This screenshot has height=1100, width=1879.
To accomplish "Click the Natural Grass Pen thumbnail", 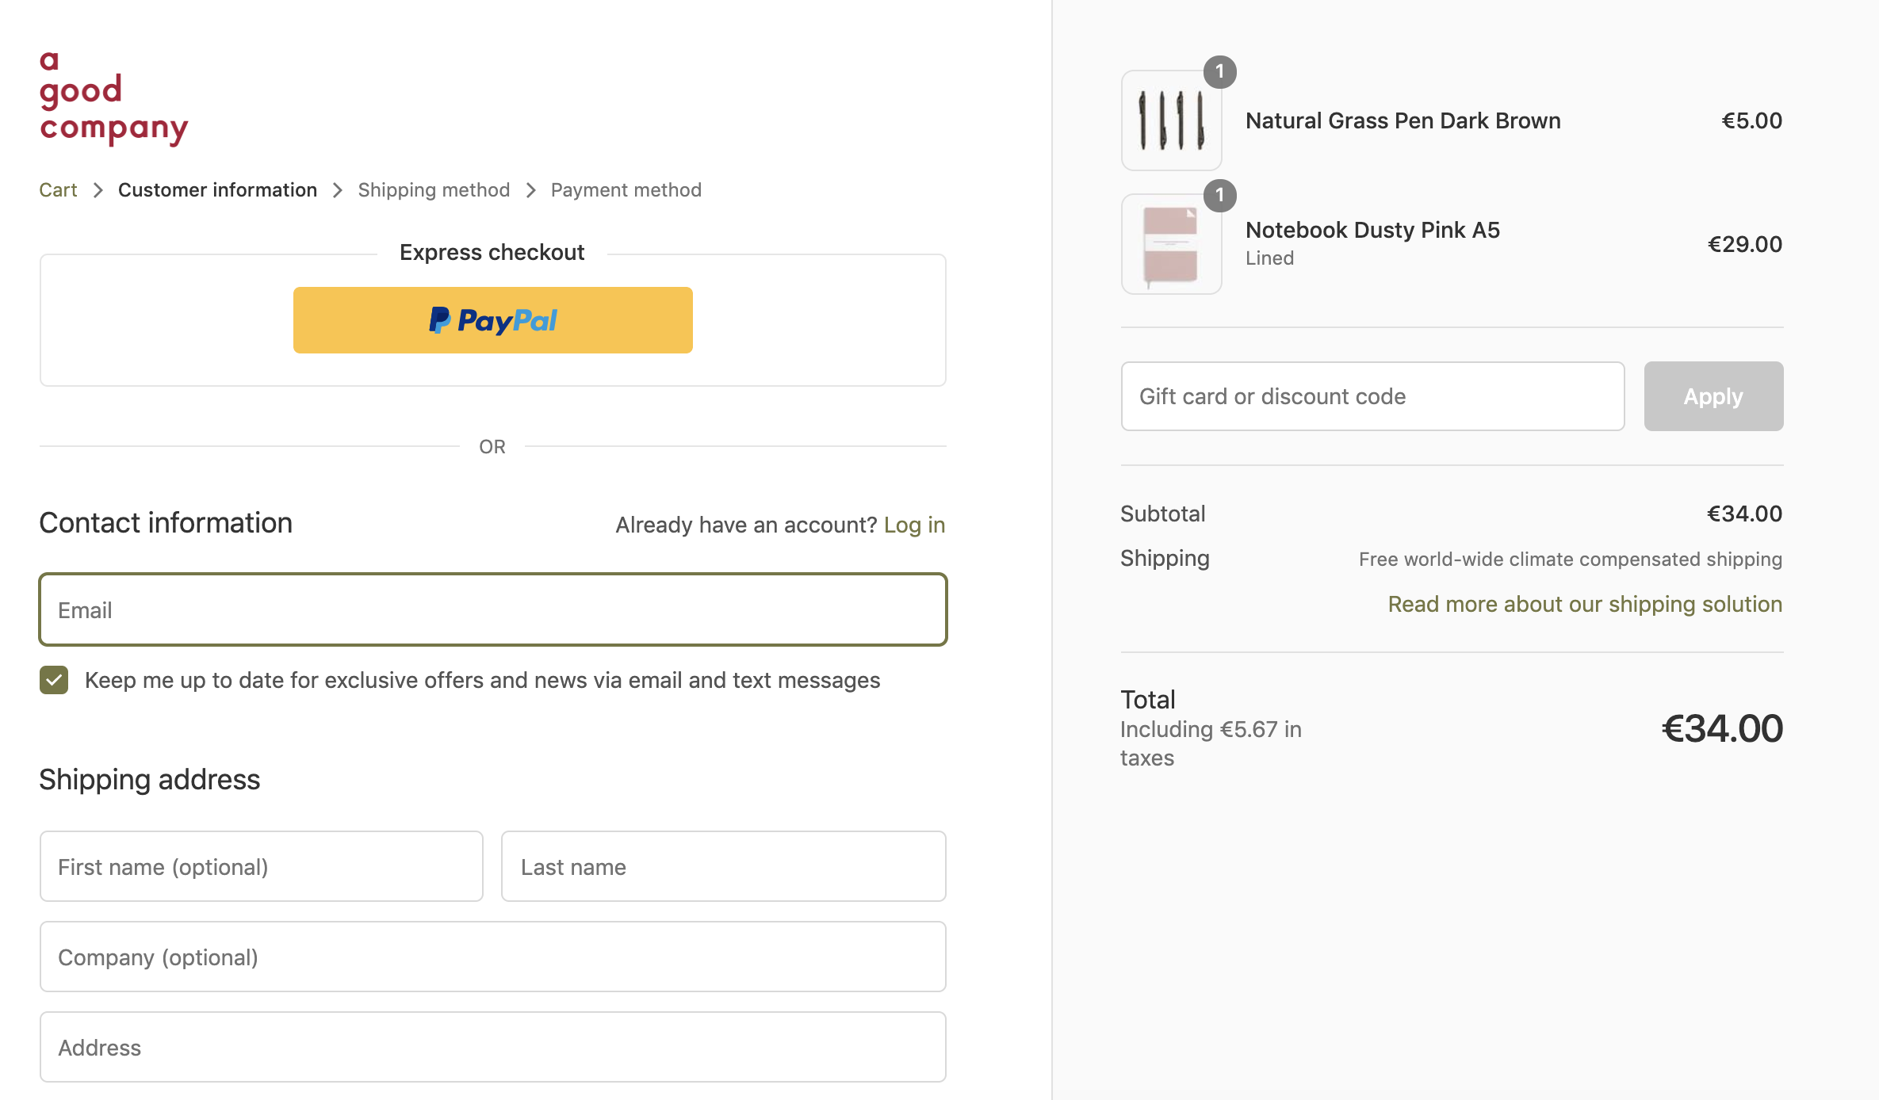I will (1171, 120).
